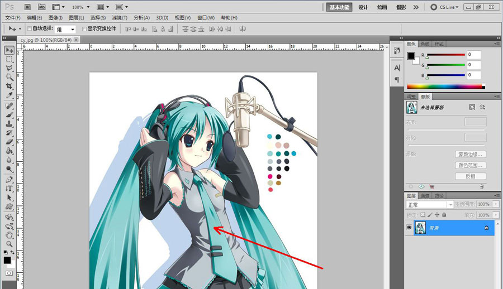Toggle visibility of the 背景 layer
The image size is (503, 289).
[409, 228]
